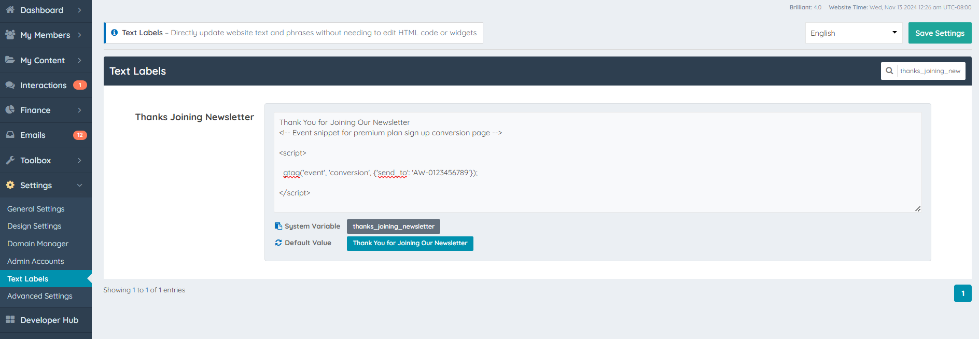Click the gtag event code line

[x=380, y=173]
